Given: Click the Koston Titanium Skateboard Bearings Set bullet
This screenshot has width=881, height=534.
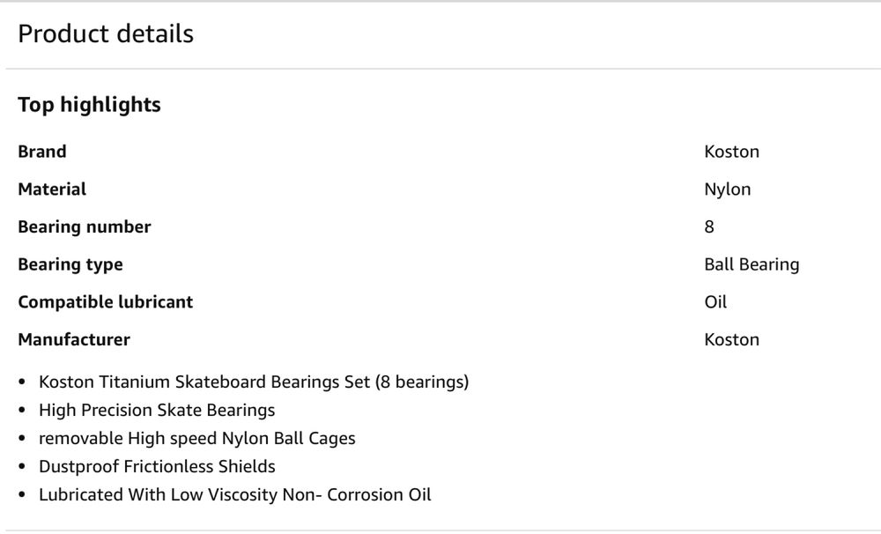Looking at the screenshot, I should point(254,382).
